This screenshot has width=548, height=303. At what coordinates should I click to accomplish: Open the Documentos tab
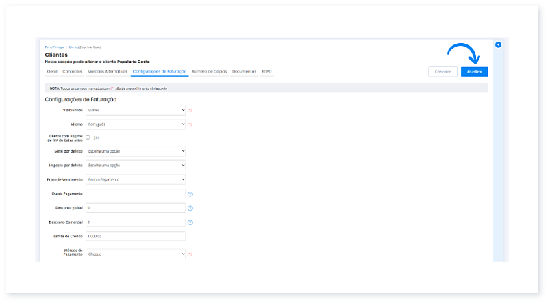tap(244, 71)
